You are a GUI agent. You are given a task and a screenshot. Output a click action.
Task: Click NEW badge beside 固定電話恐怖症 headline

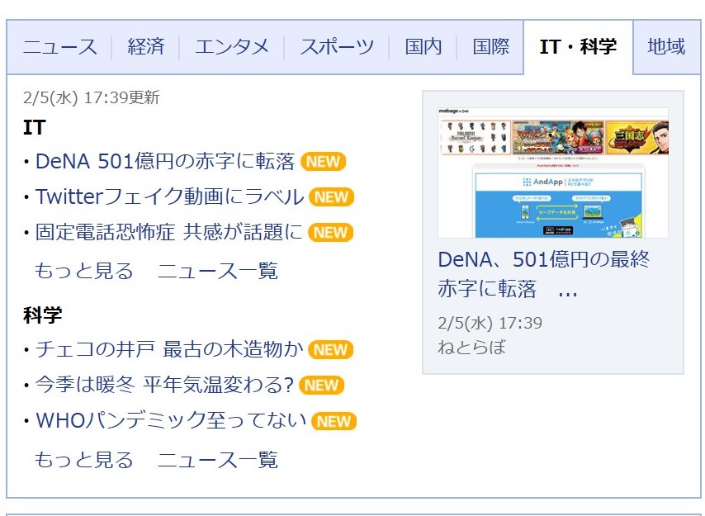pos(330,232)
